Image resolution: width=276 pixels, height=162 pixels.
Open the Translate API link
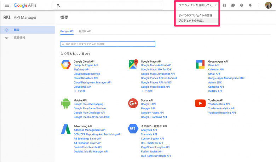click(x=149, y=134)
